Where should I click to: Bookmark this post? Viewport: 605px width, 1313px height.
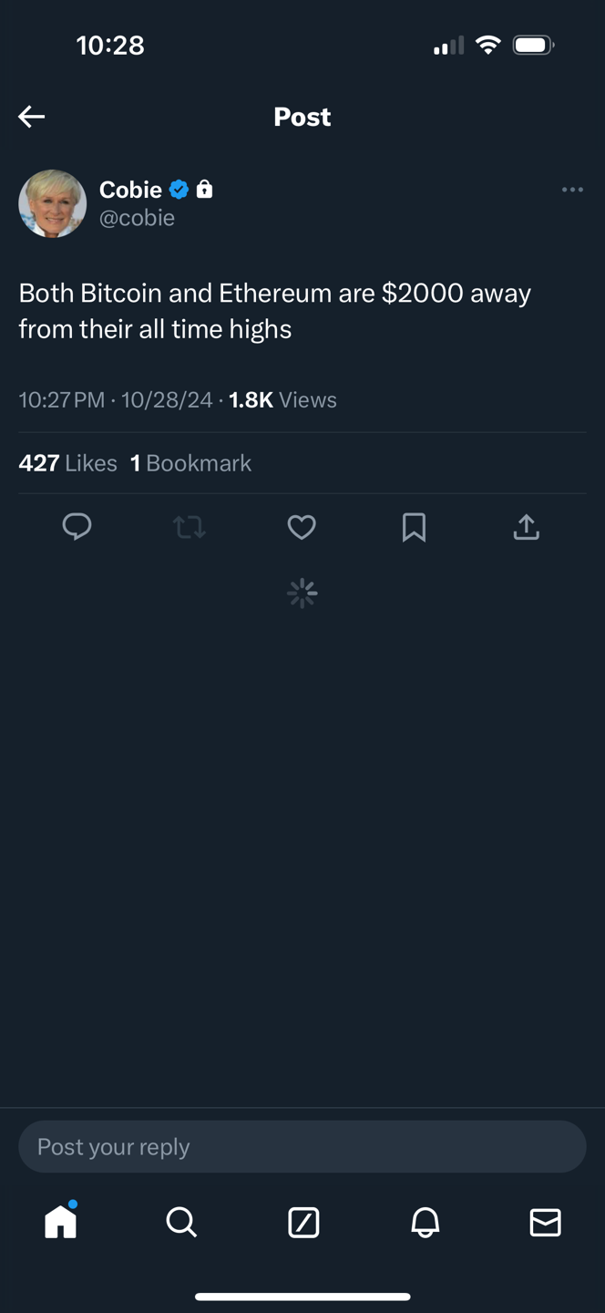[414, 527]
